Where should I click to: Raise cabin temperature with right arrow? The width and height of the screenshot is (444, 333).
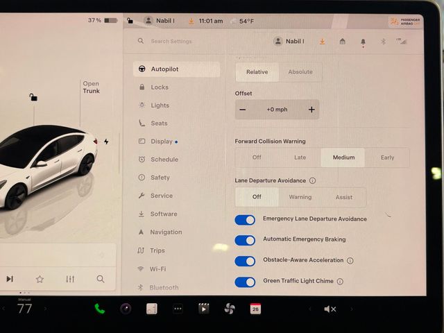click(x=45, y=309)
